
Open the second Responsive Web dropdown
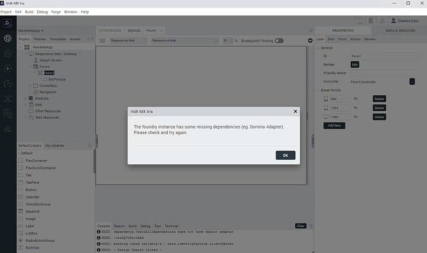184,41
